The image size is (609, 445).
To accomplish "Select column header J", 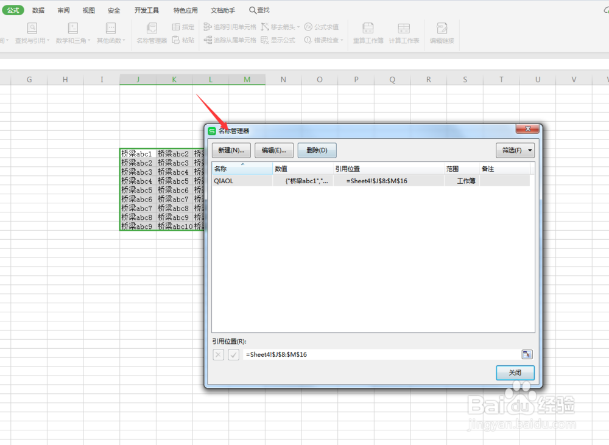I will click(x=138, y=80).
